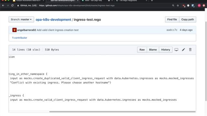This screenshot has width=207, height=116.
Task: Click the github.com URL address bar
Action: [x=77, y=5]
